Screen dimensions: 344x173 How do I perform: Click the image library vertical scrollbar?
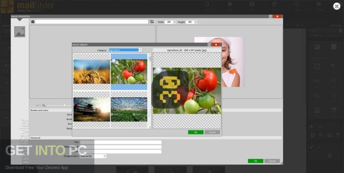150,91
